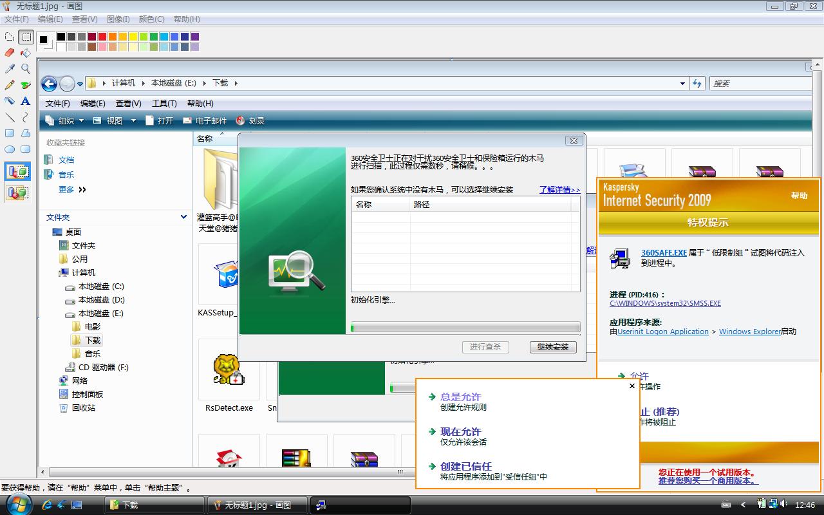Open the Paint 帮助(H) menu

click(187, 19)
